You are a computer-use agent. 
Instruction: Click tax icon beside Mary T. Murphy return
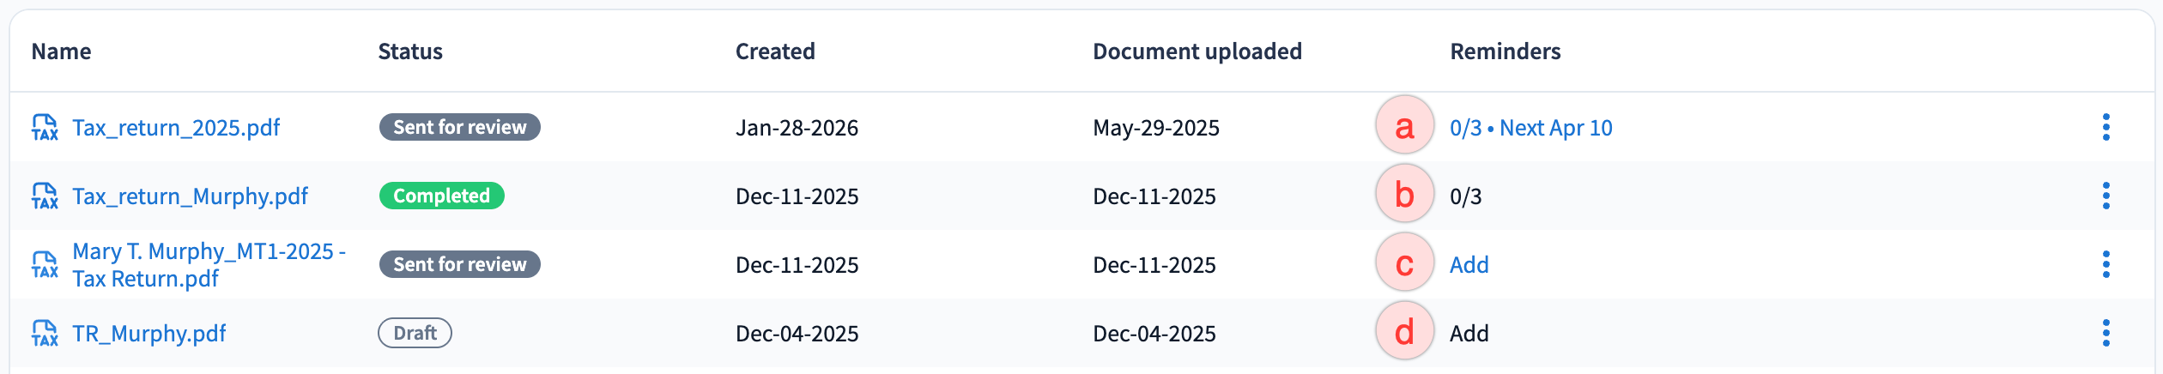(45, 265)
